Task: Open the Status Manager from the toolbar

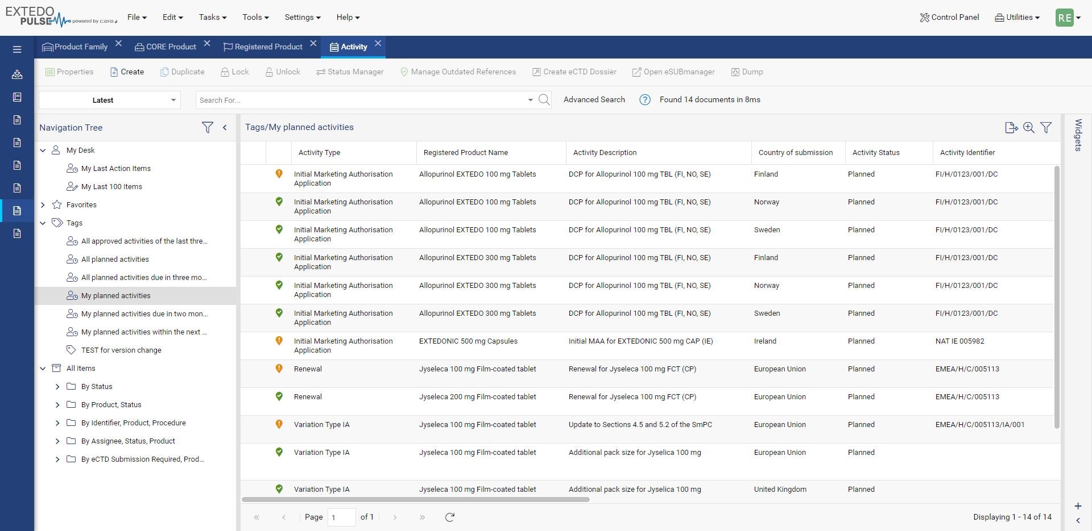Action: (350, 72)
